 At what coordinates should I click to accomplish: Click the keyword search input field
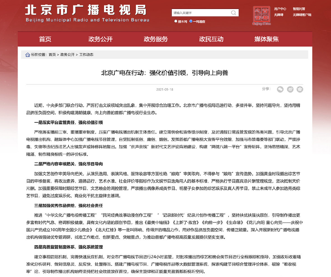click(201, 12)
